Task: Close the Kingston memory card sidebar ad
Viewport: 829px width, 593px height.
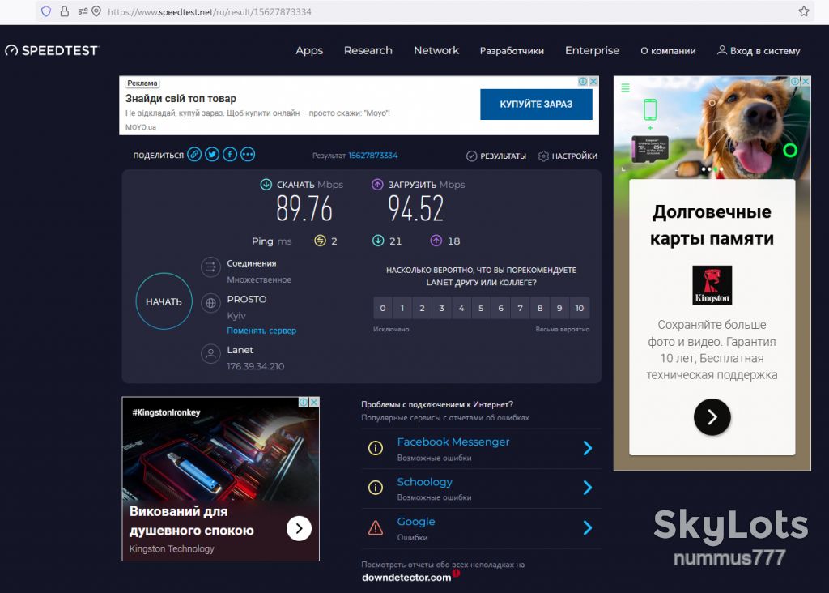Action: point(806,81)
